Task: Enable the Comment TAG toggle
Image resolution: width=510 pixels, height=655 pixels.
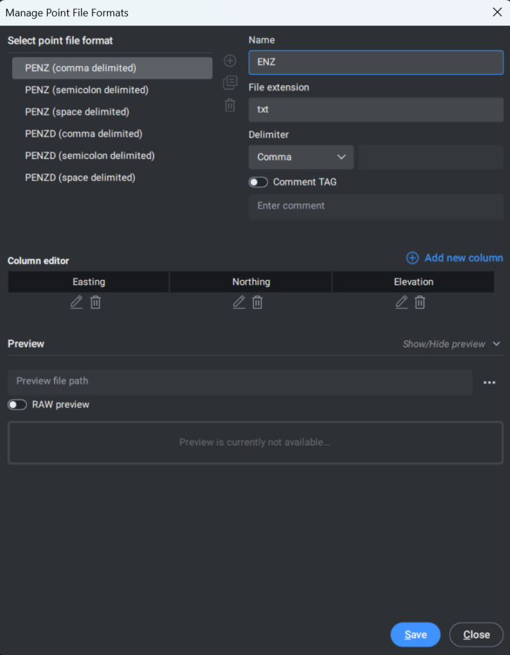Action: pos(258,182)
